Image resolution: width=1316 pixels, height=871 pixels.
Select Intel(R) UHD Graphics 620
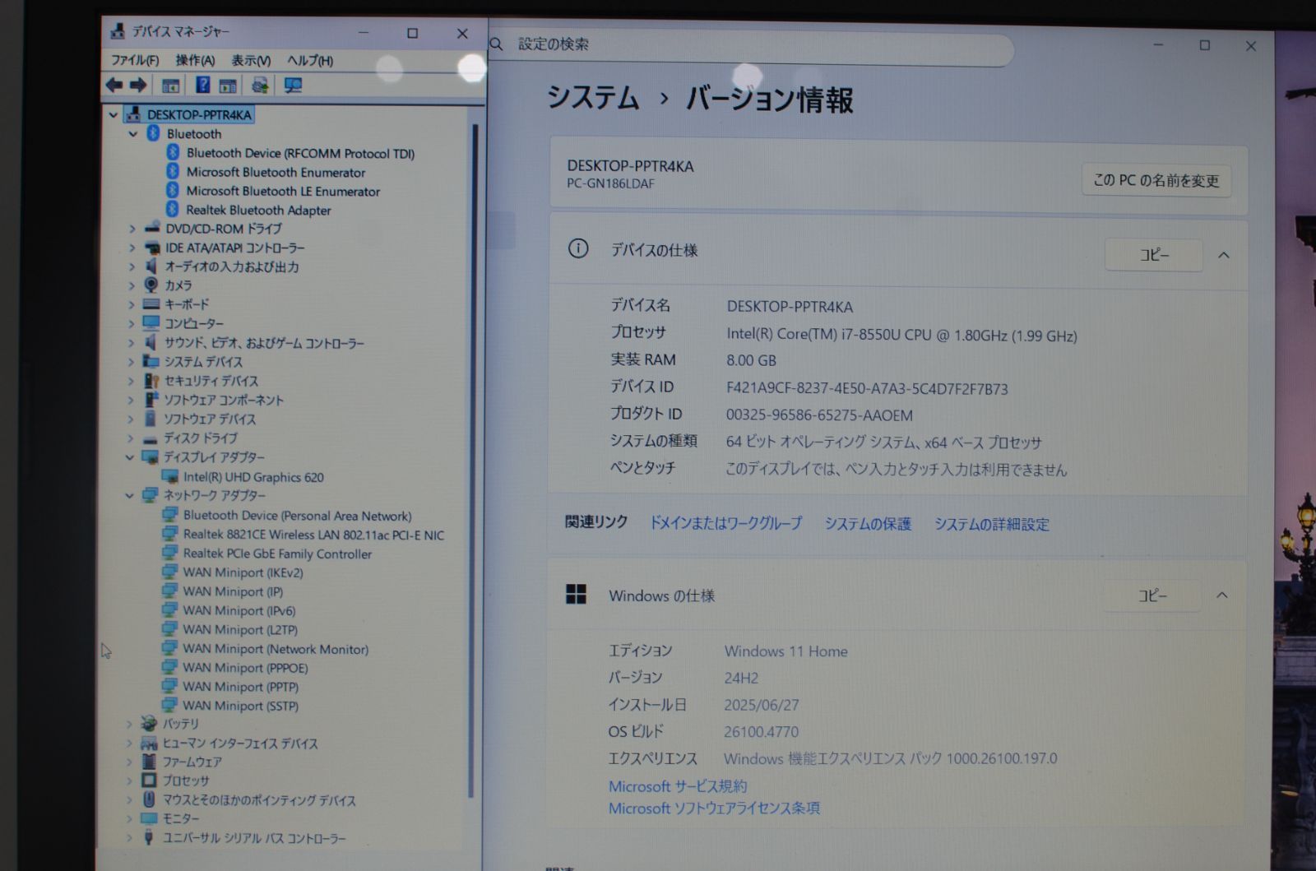coord(253,477)
